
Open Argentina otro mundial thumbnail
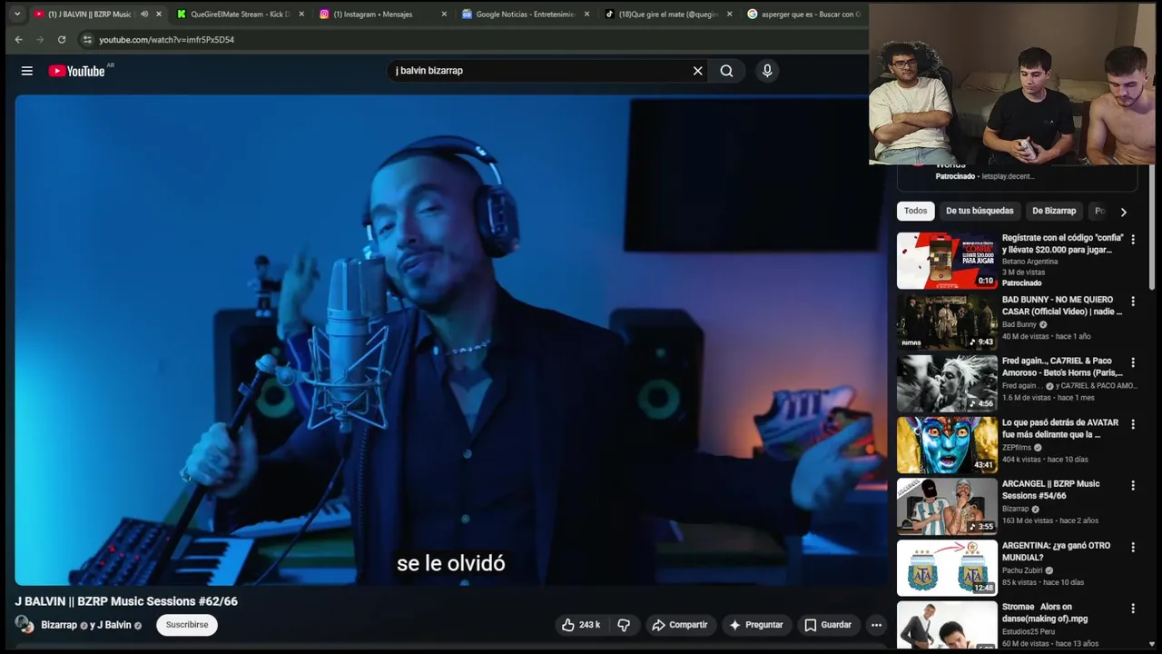[947, 568]
